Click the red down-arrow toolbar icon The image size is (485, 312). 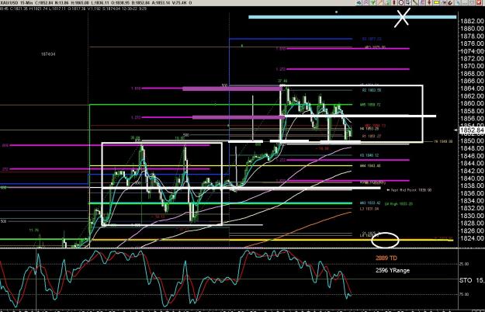(x=429, y=3)
